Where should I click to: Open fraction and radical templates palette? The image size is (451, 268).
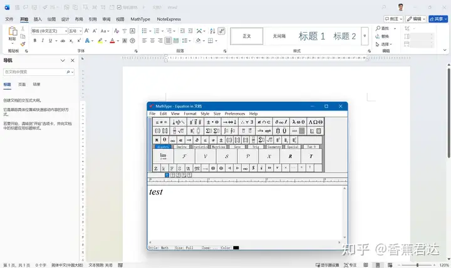pyautogui.click(x=179, y=131)
